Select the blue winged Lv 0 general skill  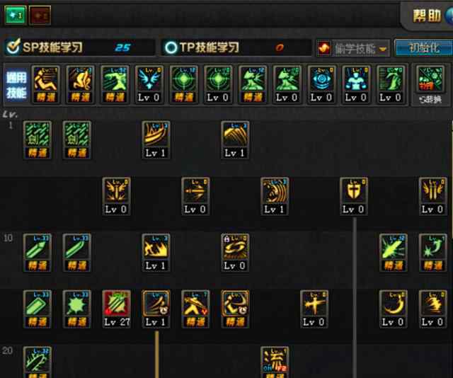click(149, 84)
